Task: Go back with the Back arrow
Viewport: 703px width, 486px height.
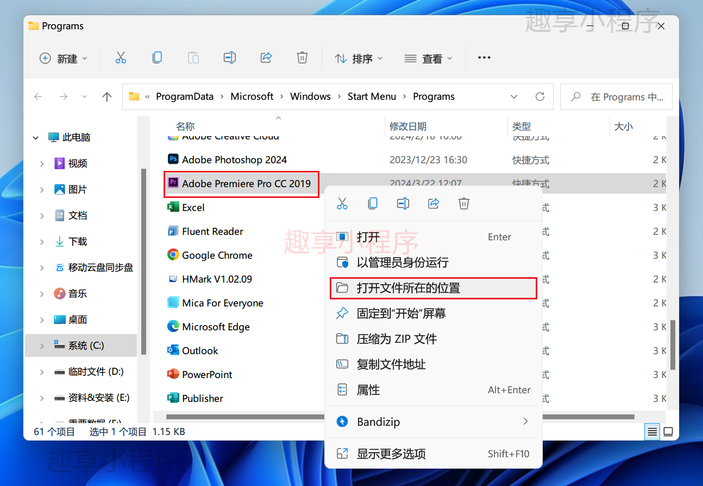Action: tap(38, 97)
